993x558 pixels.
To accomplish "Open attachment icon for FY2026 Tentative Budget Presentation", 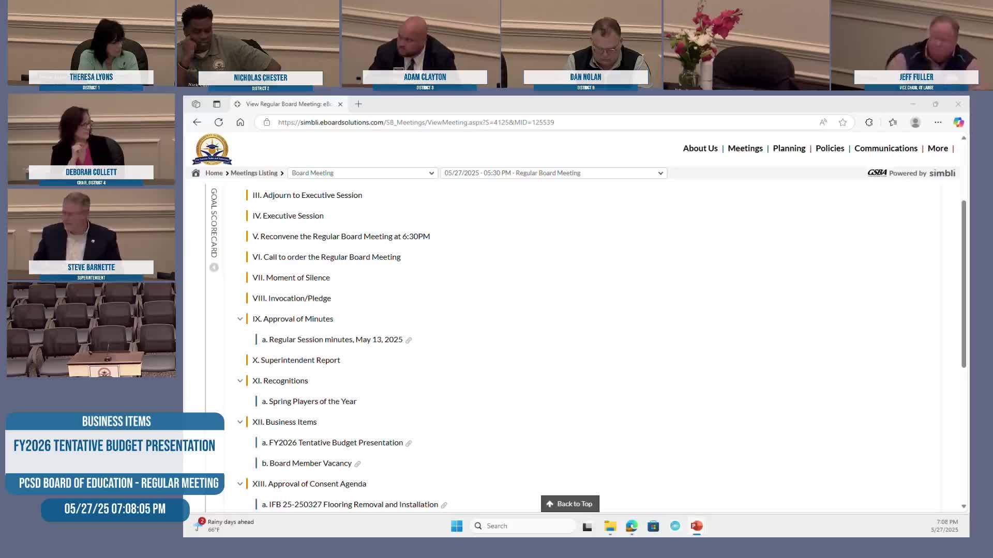I will pyautogui.click(x=409, y=443).
